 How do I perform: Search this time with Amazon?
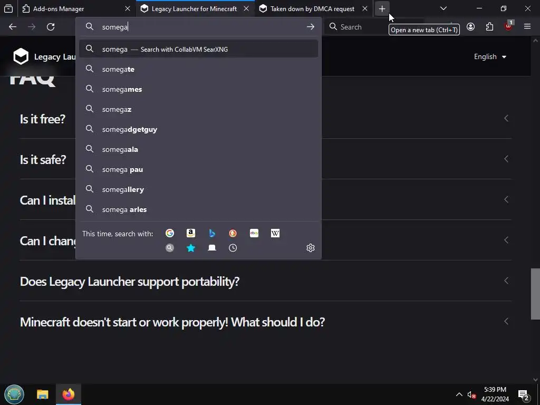pyautogui.click(x=191, y=233)
